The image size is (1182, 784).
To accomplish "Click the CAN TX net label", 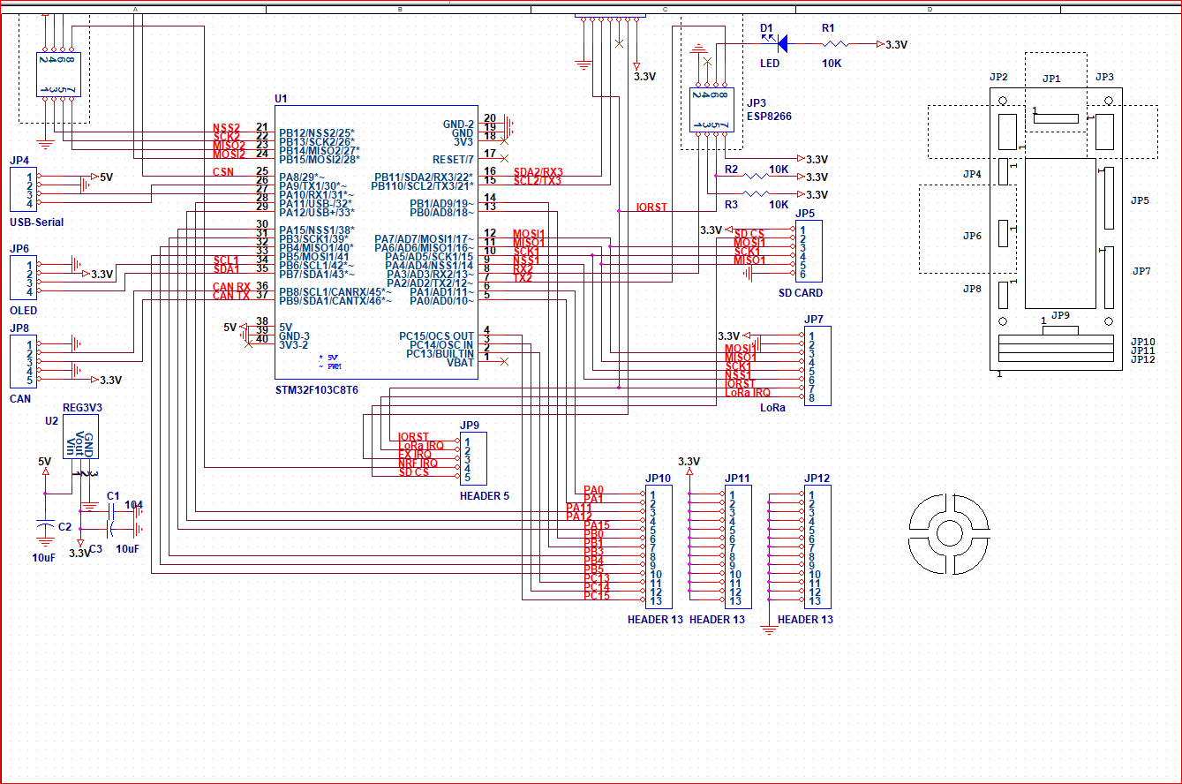I will pos(231,296).
